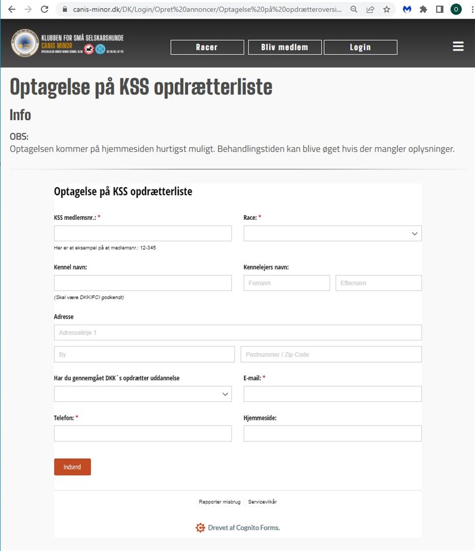Image resolution: width=475 pixels, height=551 pixels.
Task: Open the Racer menu item
Action: pyautogui.click(x=207, y=47)
